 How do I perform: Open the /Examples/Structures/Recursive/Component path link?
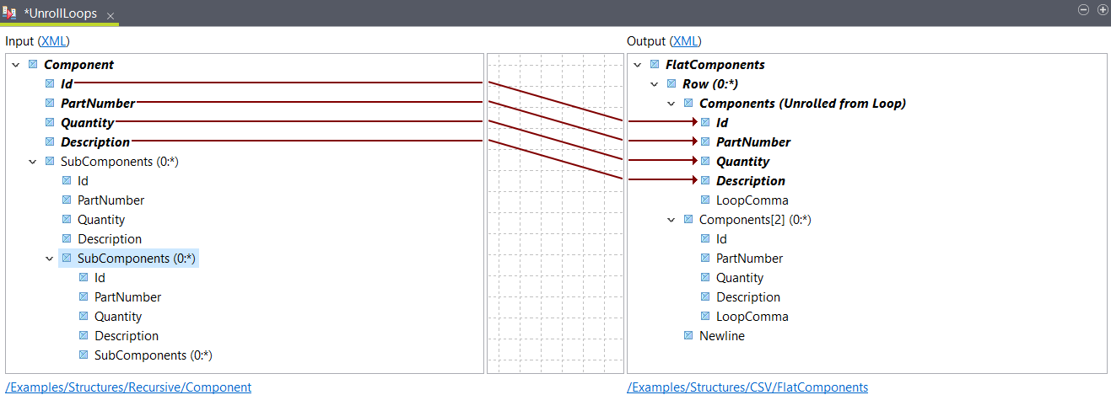point(128,387)
